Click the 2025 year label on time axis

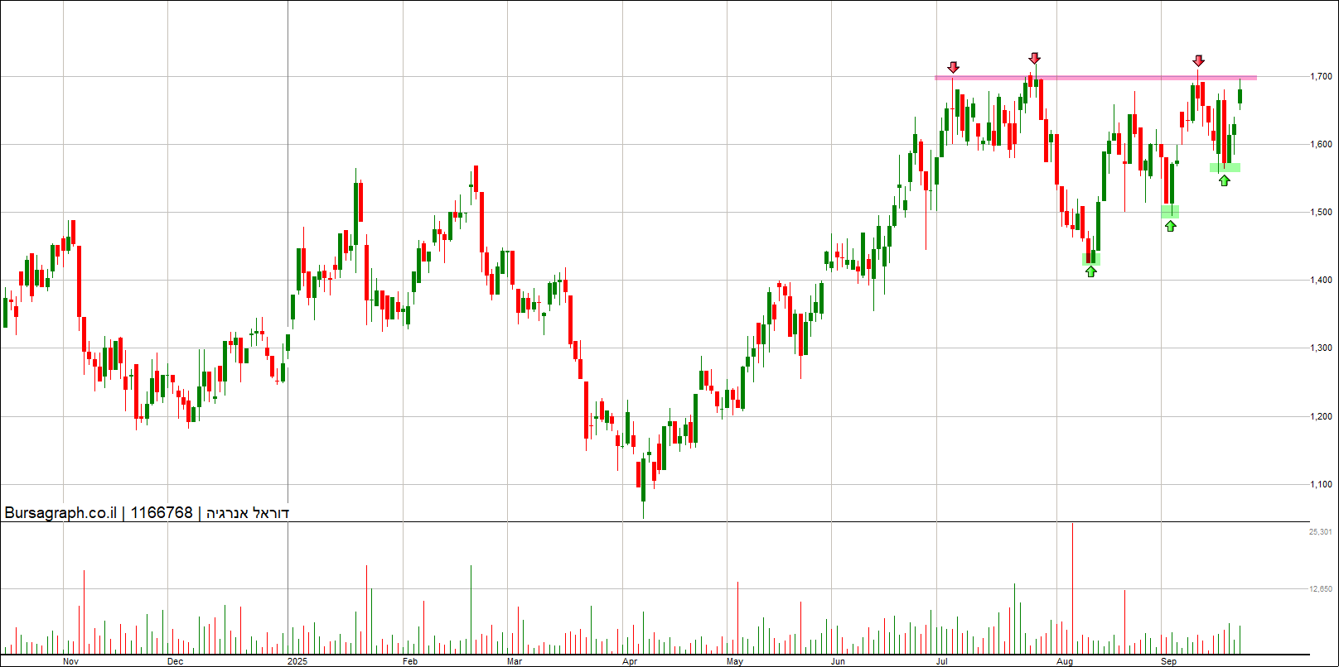tap(297, 661)
